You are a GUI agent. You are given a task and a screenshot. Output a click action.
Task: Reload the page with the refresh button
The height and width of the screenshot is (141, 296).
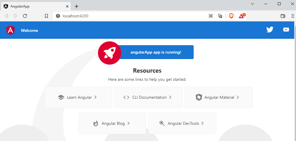point(25,16)
